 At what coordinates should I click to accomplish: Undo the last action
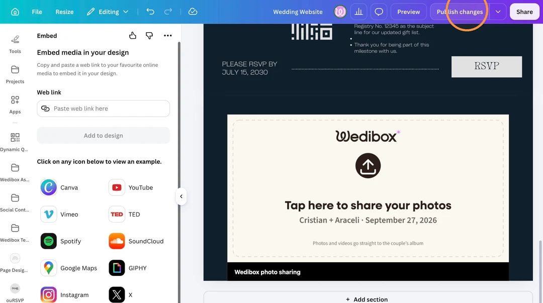(x=150, y=12)
